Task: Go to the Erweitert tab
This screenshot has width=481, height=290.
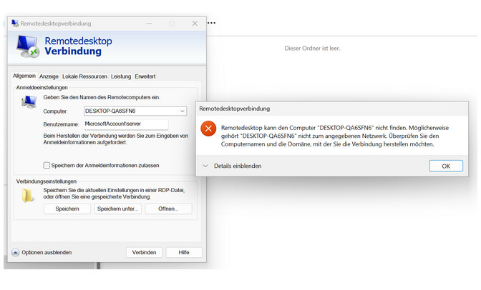Action: [x=145, y=76]
